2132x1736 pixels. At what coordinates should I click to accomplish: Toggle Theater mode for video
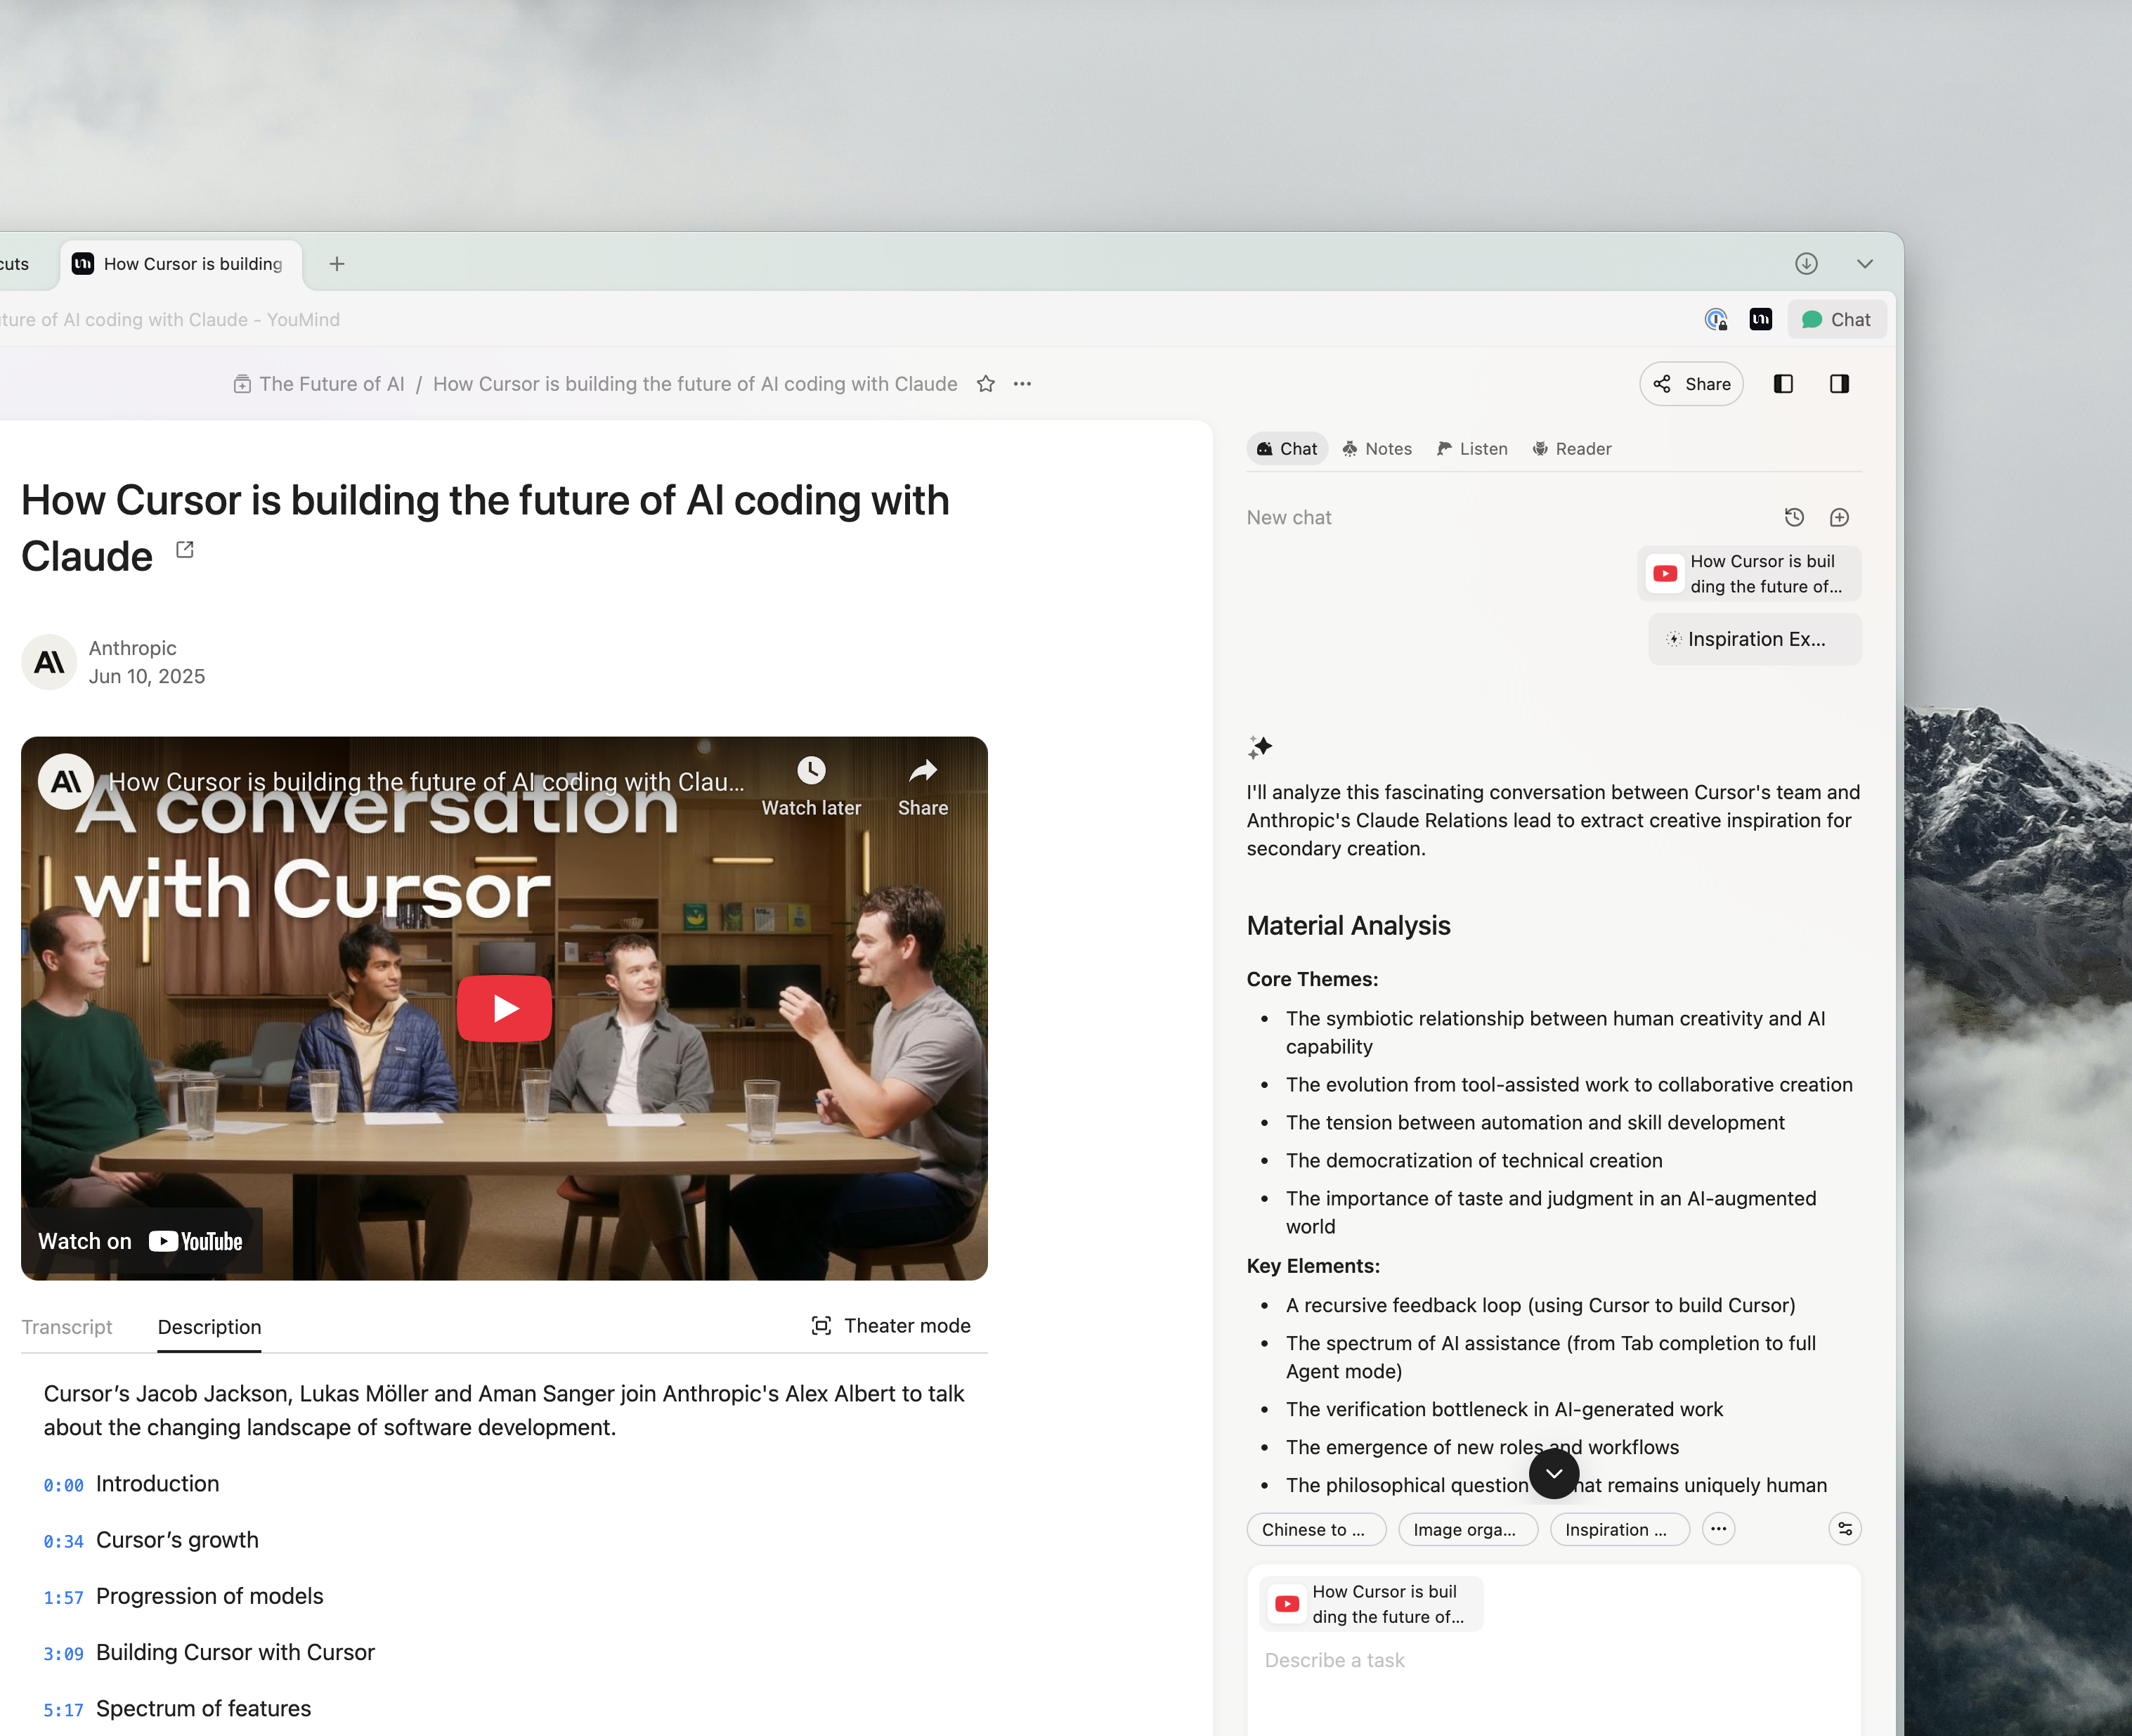[x=890, y=1326]
